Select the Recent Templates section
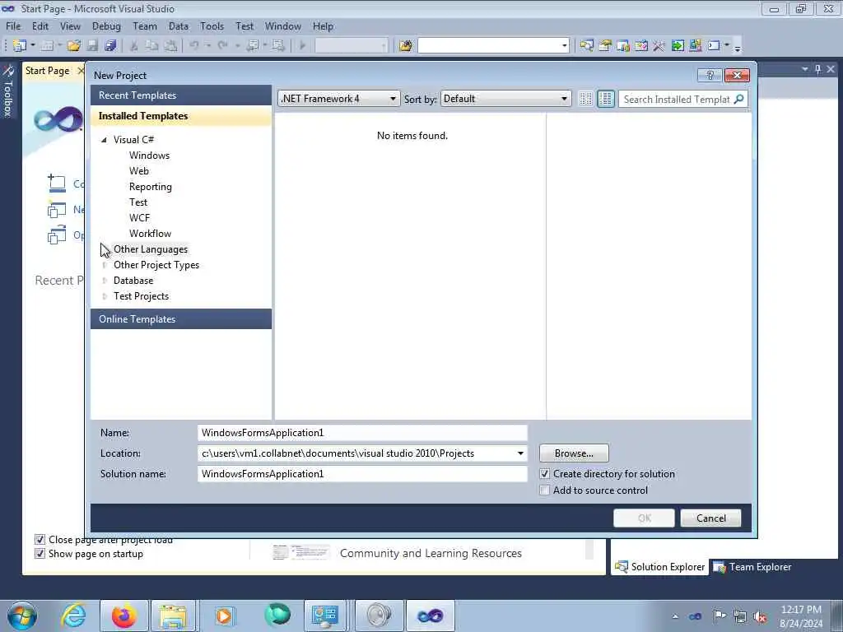This screenshot has height=632, width=843. click(181, 95)
